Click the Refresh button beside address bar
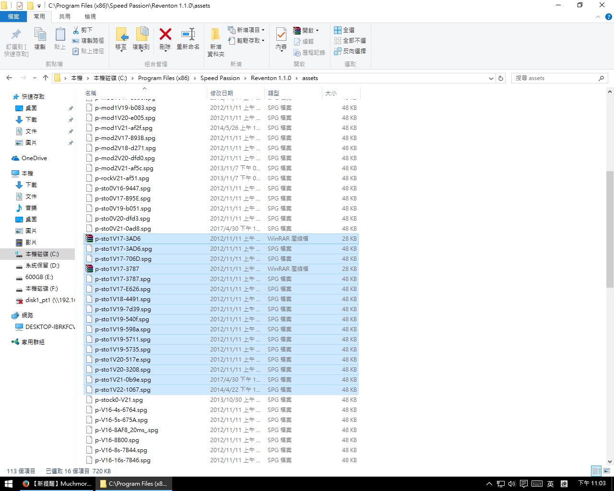The image size is (614, 491). [x=501, y=78]
